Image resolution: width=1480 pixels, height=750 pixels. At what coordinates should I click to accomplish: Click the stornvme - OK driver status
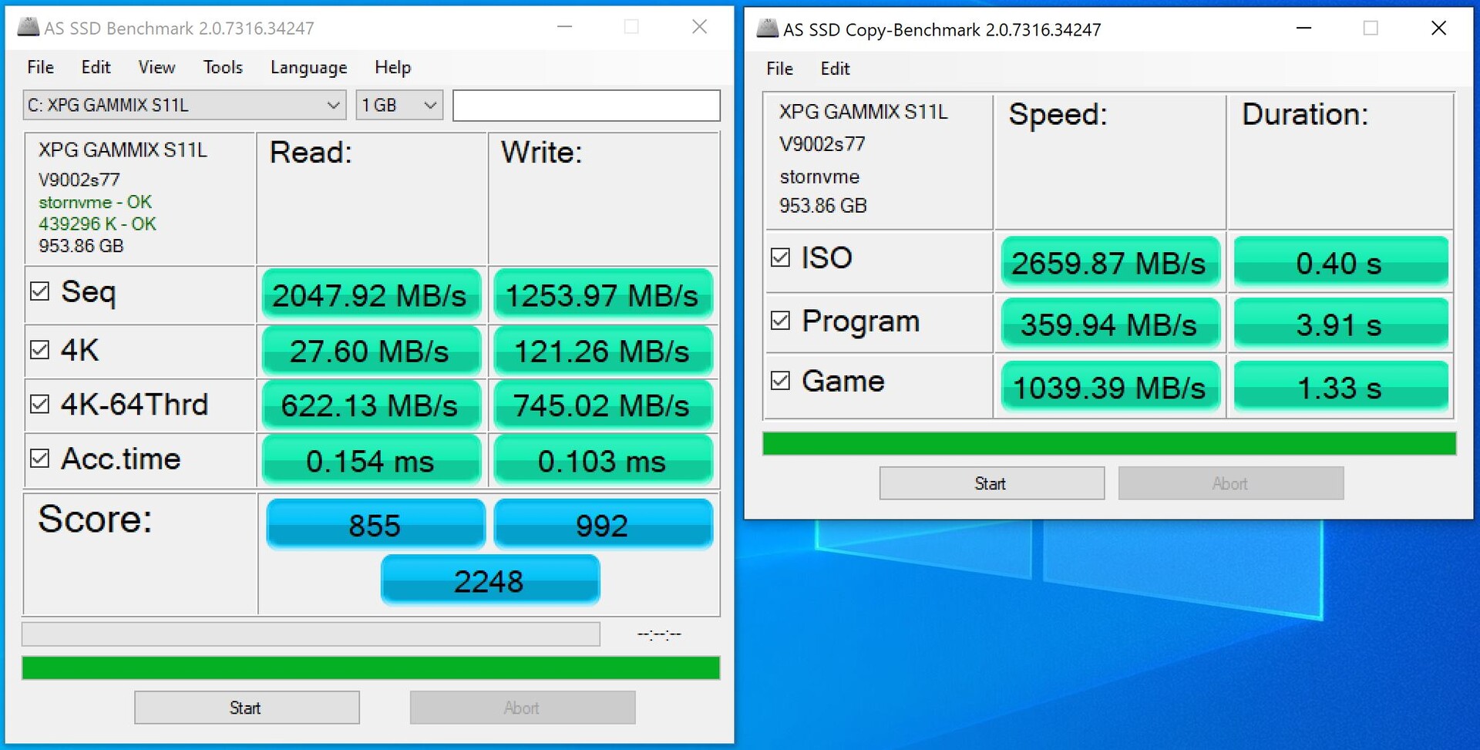point(96,202)
